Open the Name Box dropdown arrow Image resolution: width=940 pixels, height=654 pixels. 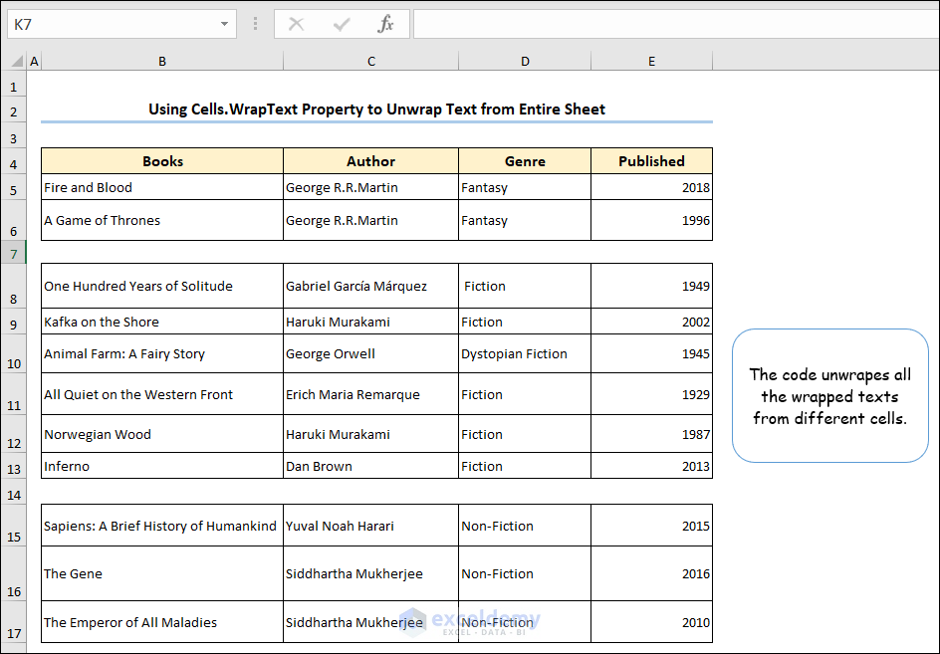pyautogui.click(x=225, y=24)
